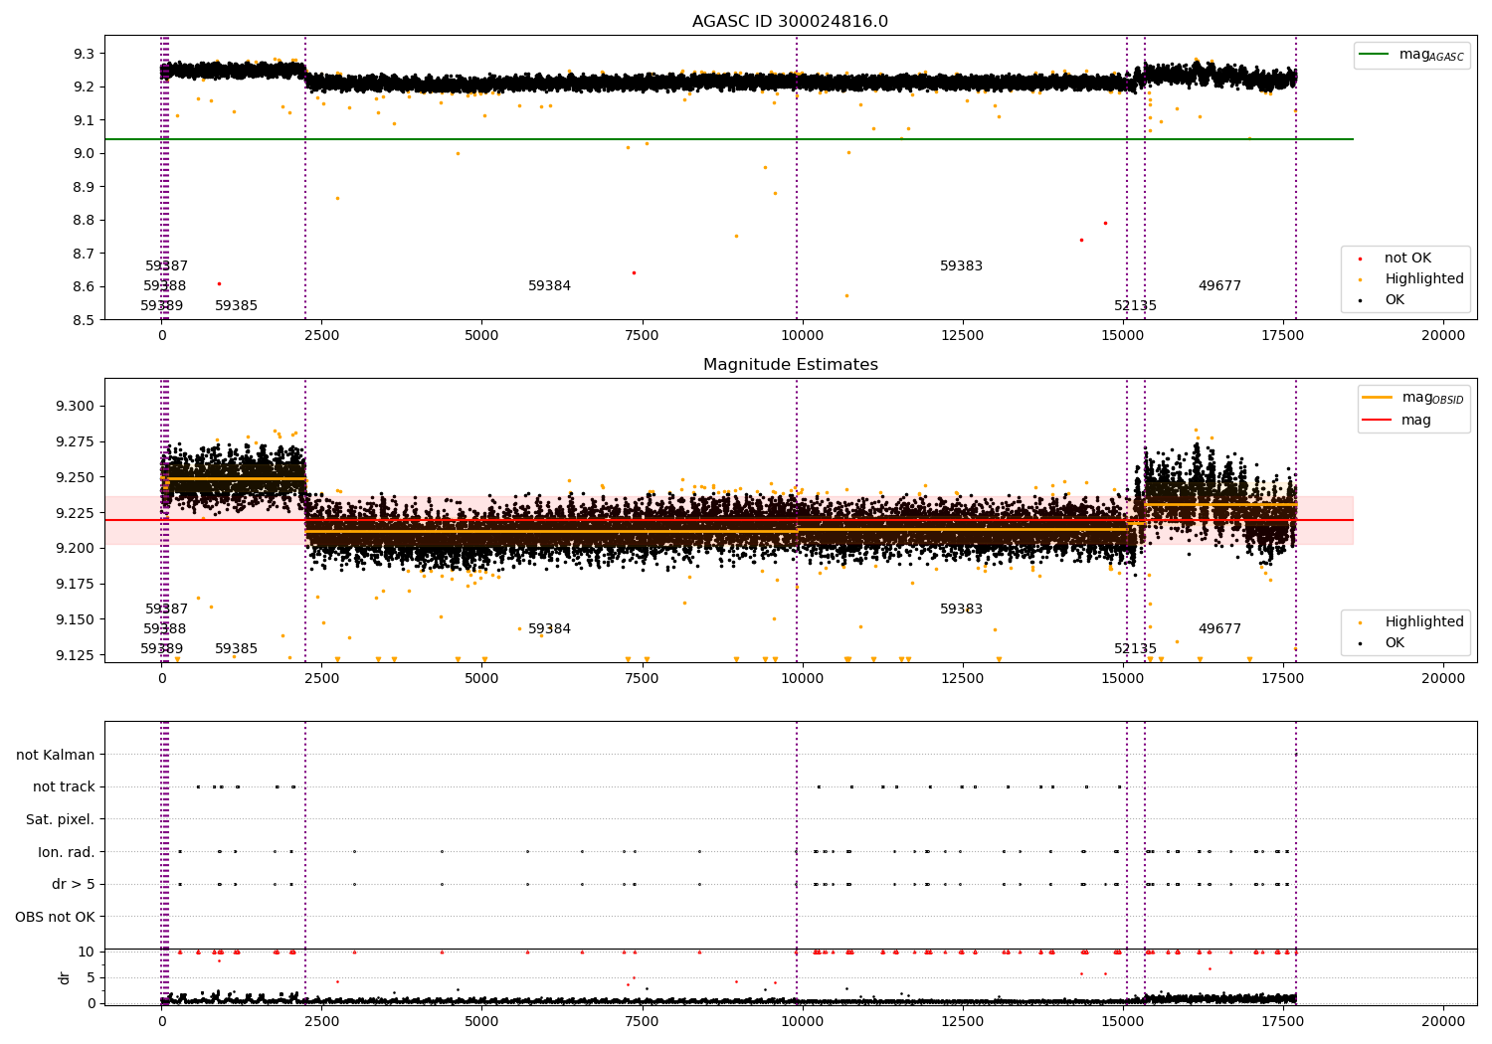Click the "OBS not OK" row label
Viewport: 1492px width, 1044px height.
click(55, 917)
